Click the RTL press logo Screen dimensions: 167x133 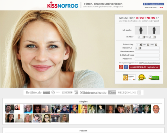coord(67,92)
